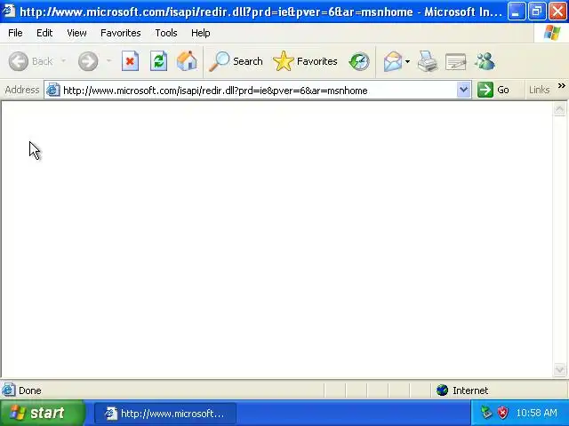Click into the Address bar URL field
The height and width of the screenshot is (426, 569).
pyautogui.click(x=259, y=91)
